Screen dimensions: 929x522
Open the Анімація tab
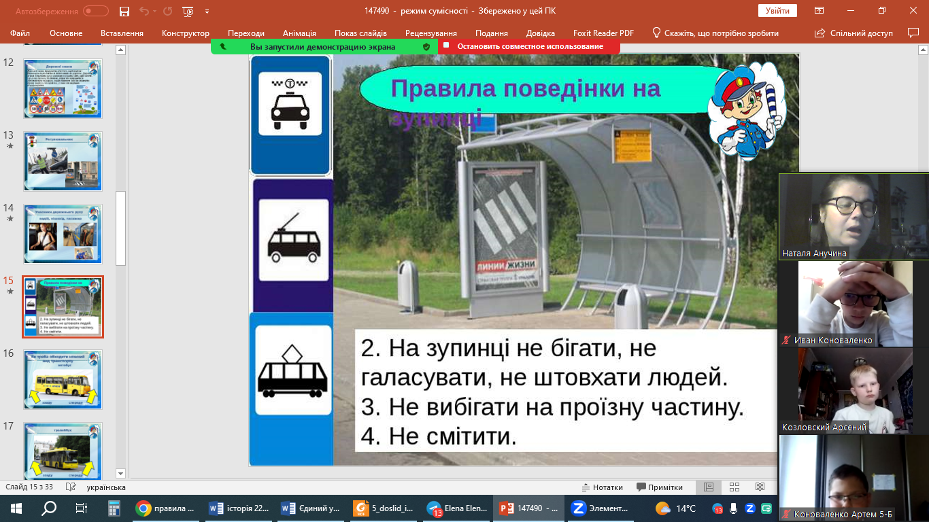point(299,33)
